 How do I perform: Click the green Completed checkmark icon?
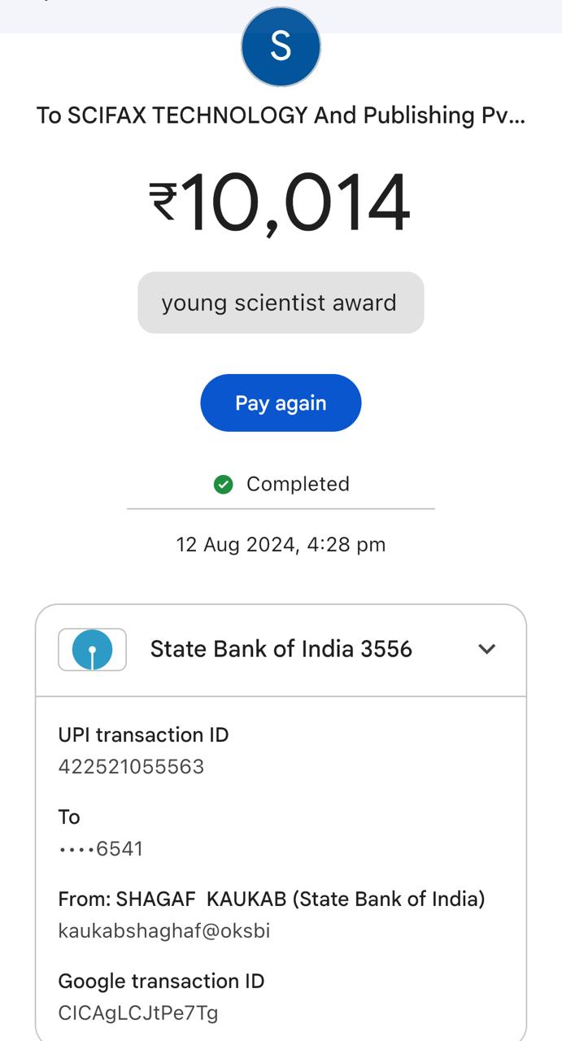click(x=223, y=485)
